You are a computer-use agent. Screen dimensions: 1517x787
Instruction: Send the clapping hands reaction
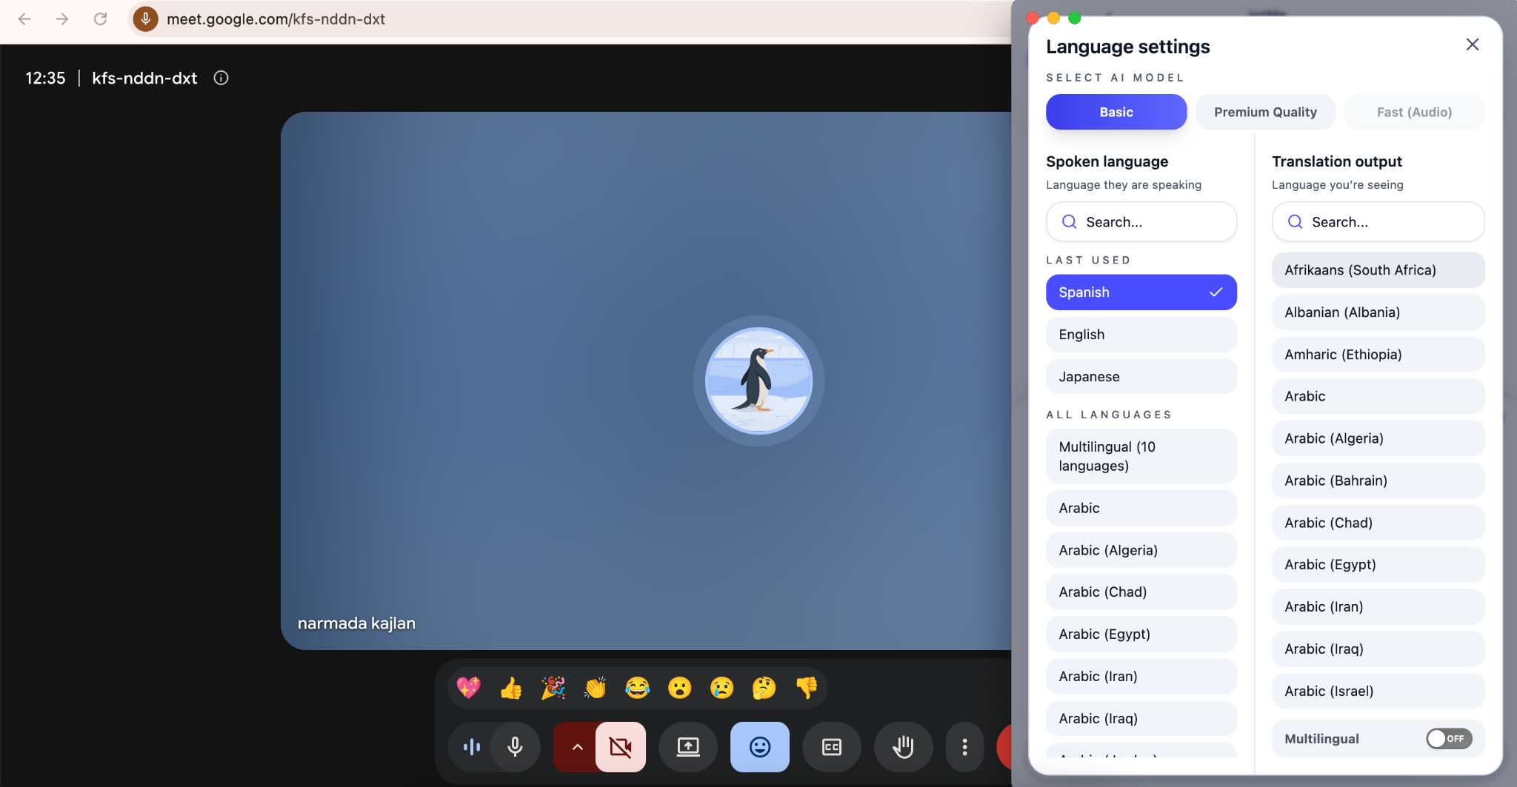pyautogui.click(x=596, y=688)
